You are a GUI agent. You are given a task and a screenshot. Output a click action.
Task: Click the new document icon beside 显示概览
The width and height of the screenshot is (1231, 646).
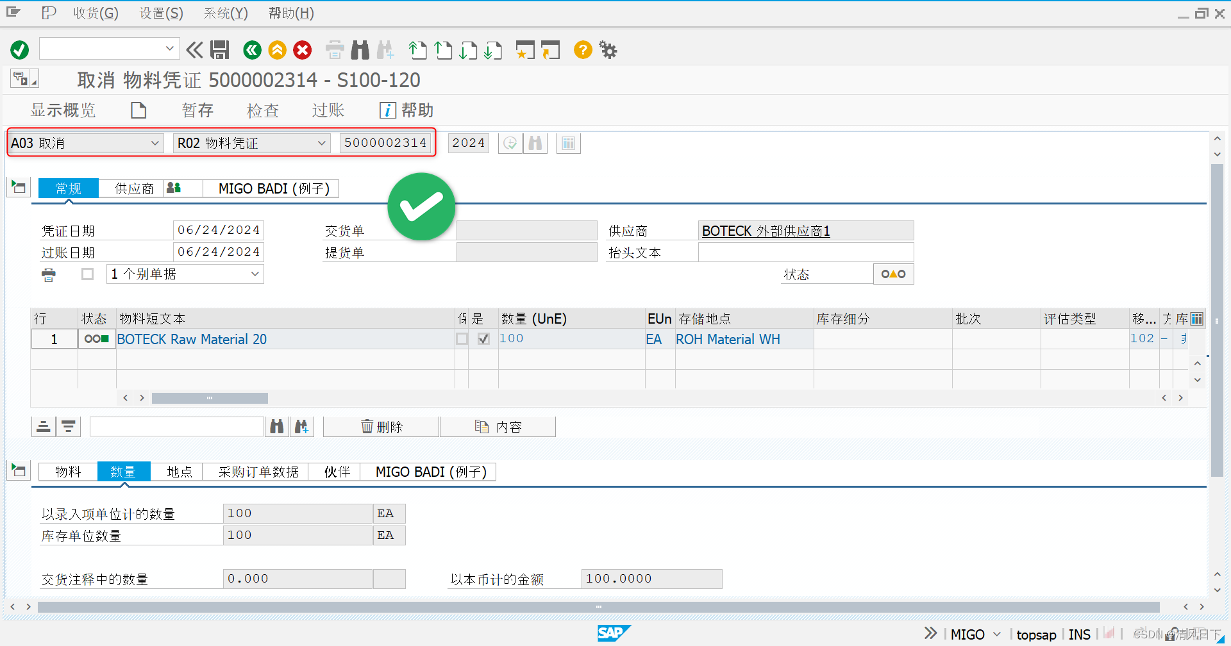click(138, 110)
